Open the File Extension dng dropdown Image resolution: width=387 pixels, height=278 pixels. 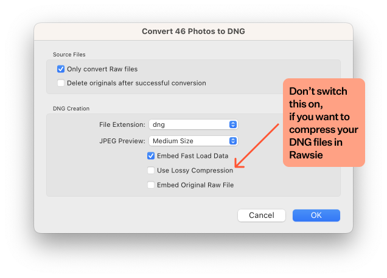(x=193, y=124)
